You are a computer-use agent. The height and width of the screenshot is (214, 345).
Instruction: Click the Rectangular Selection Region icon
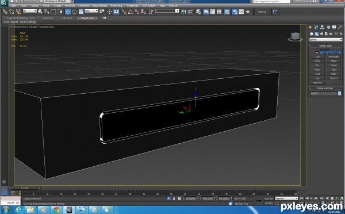pyautogui.click(x=53, y=12)
